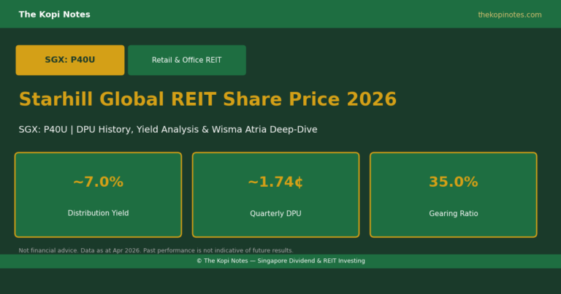Click the Distribution Yield label
The width and height of the screenshot is (561, 294).
[x=98, y=213]
